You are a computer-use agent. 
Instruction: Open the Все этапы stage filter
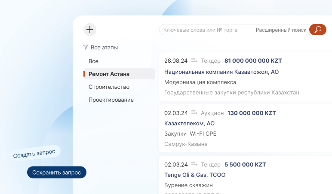[104, 48]
